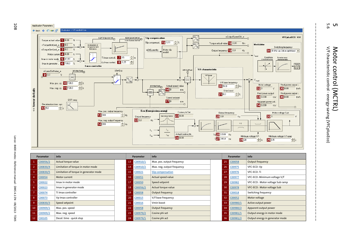Click the 'V/f-characteristic' section heading
Screen dimensions: 347x245
tap(207, 70)
